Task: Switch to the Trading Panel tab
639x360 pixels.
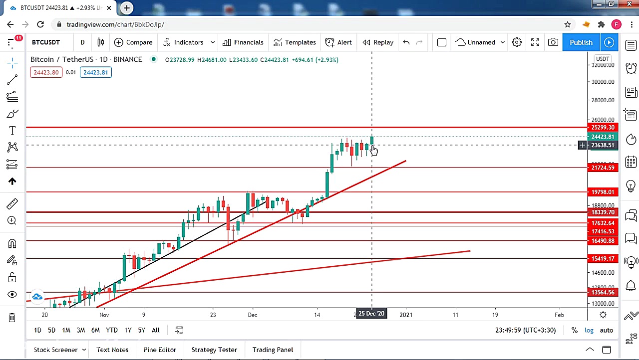Action: [x=273, y=350]
